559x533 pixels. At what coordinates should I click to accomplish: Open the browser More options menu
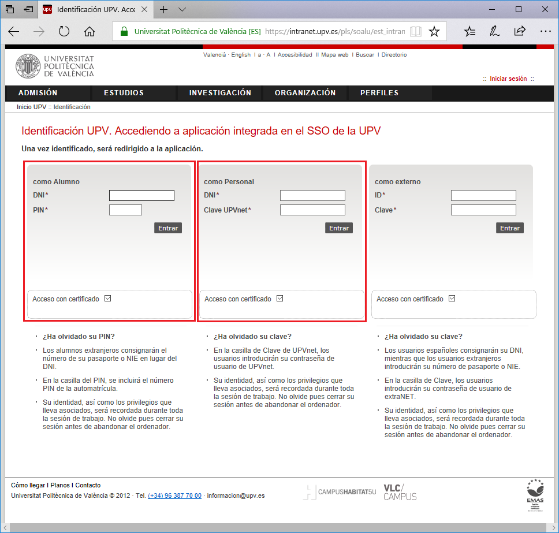tap(545, 32)
